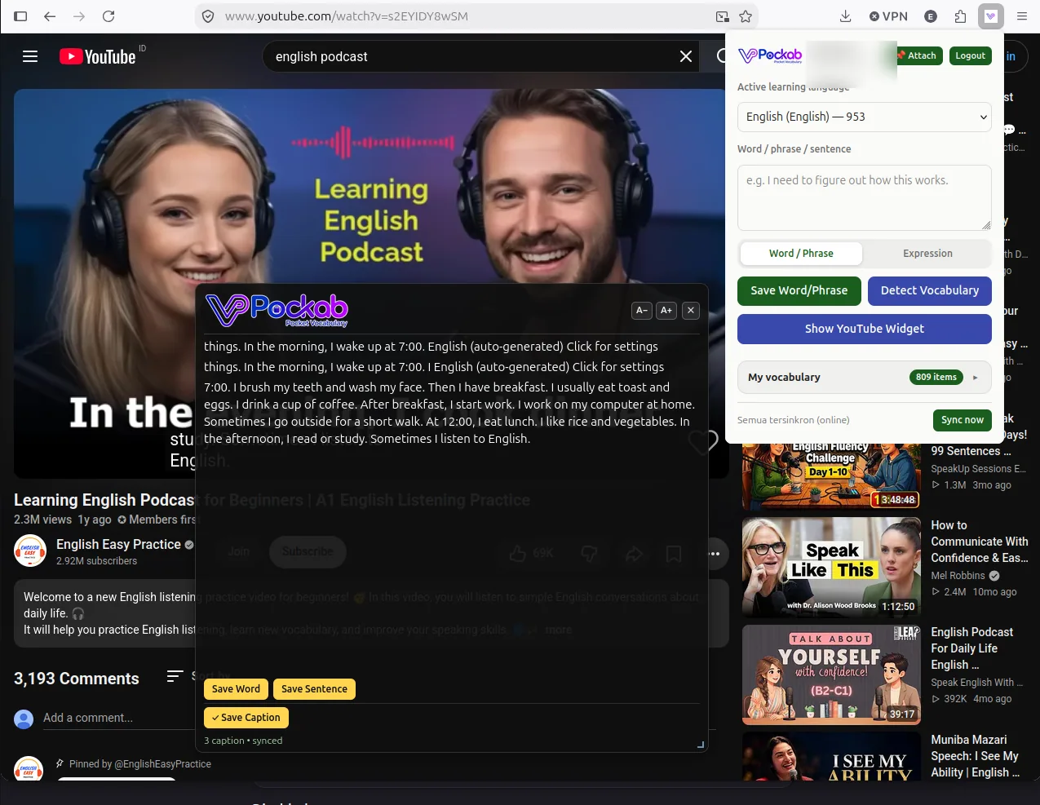Open the English Fluency Challenge video thumbnail
This screenshot has width=1040, height=805.
click(x=831, y=476)
